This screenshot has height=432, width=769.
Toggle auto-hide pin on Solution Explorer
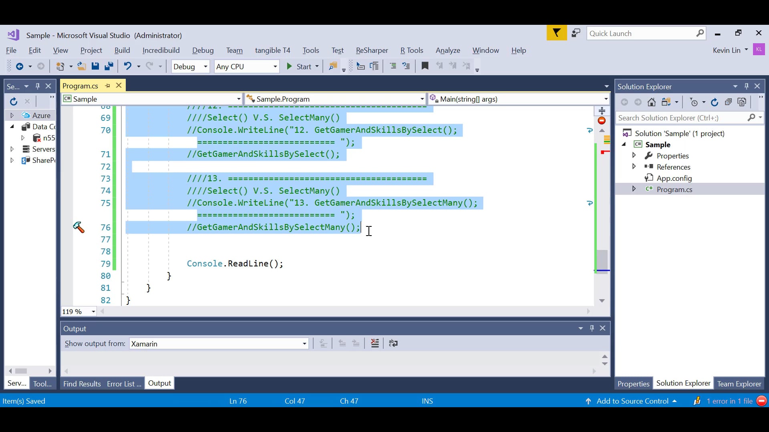click(747, 86)
